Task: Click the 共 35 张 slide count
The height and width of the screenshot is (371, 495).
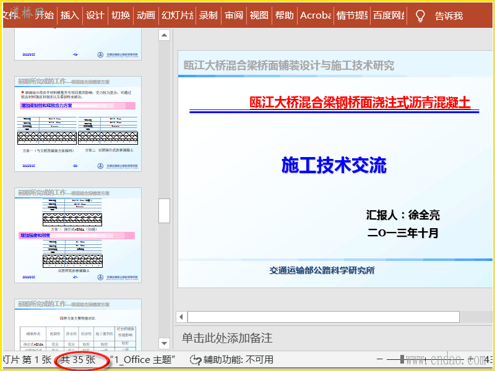Action: pos(78,360)
